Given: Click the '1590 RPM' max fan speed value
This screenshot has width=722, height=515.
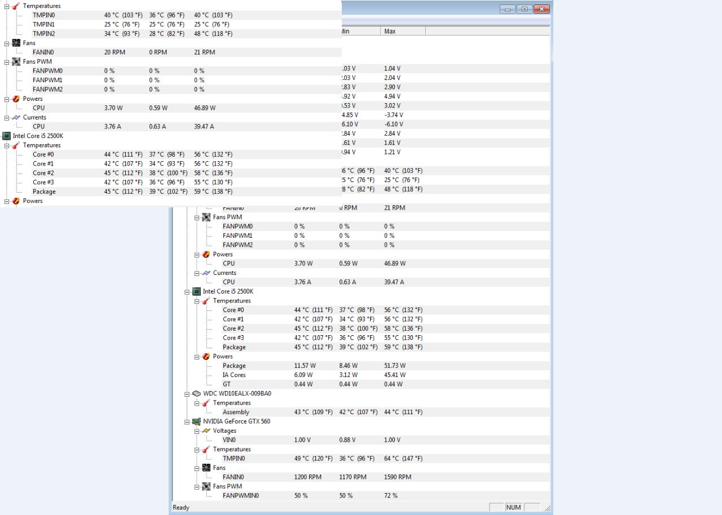Looking at the screenshot, I should tap(398, 477).
